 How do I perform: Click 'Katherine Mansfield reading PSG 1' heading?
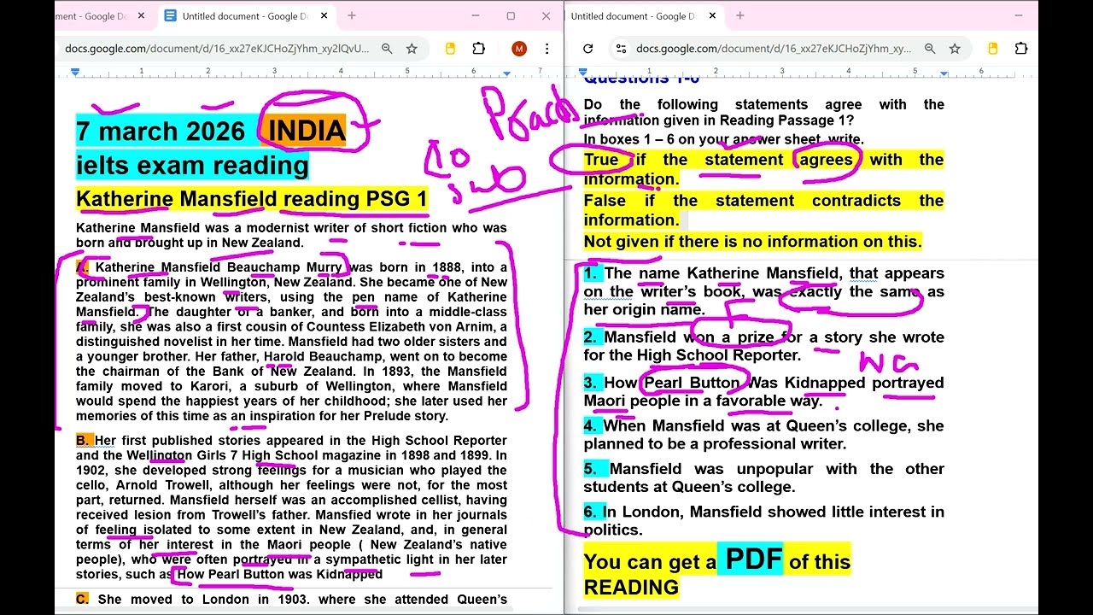(x=252, y=199)
